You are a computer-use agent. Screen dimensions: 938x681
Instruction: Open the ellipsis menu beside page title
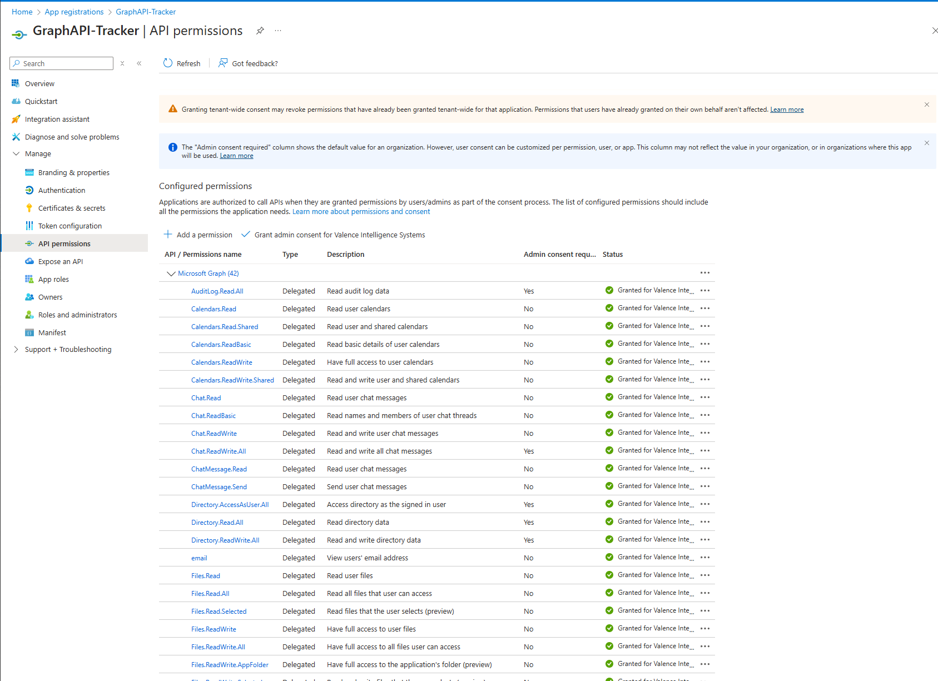[278, 31]
